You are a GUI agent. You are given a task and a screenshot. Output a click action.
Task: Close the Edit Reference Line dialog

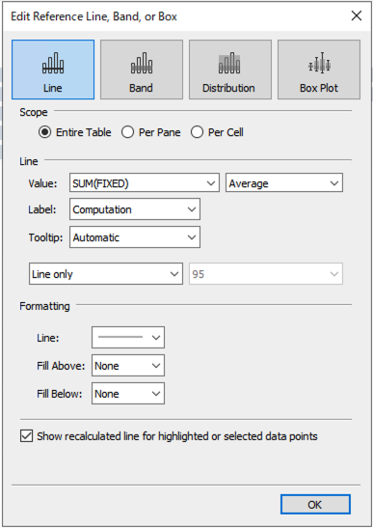pos(357,15)
